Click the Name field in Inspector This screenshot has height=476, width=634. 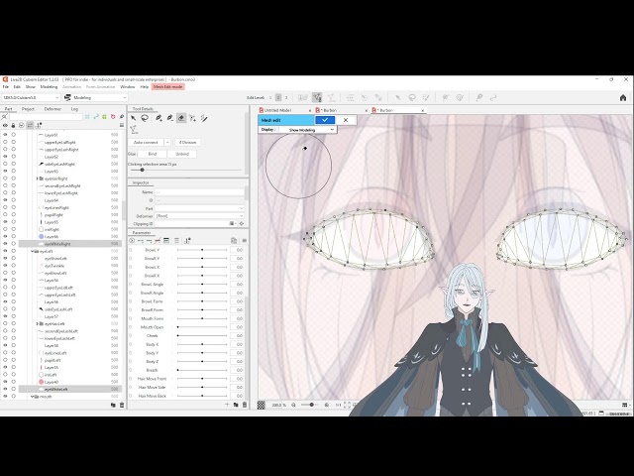click(x=200, y=192)
